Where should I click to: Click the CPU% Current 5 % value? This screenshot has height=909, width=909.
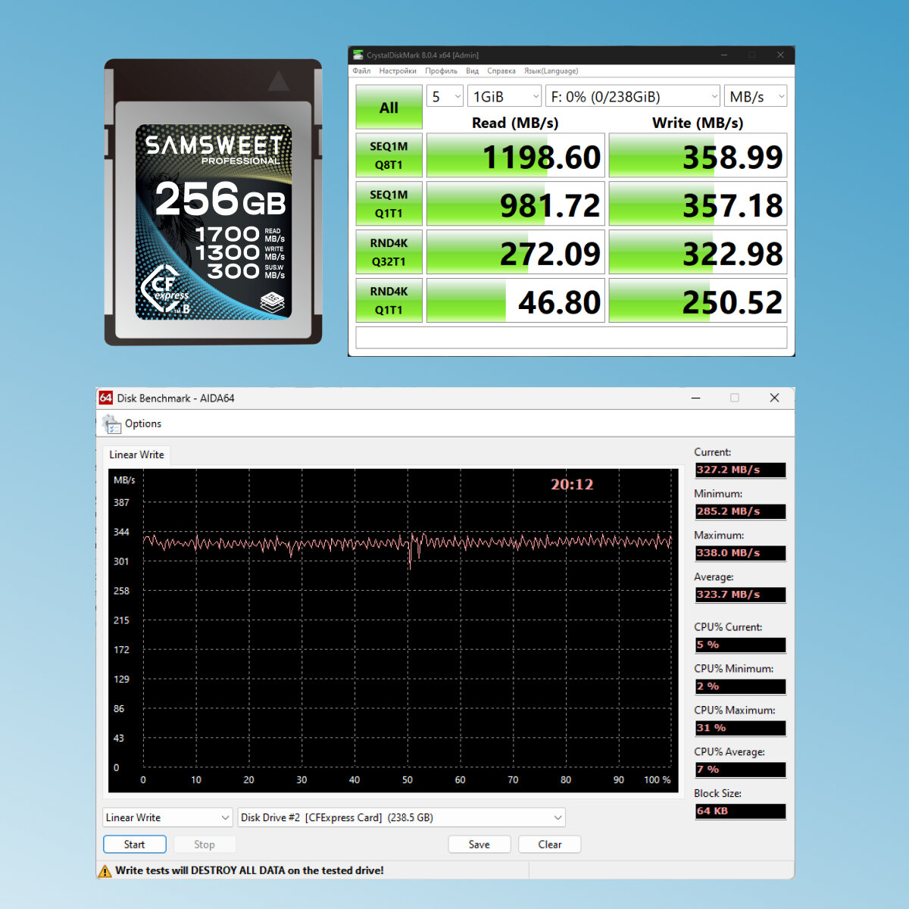(x=740, y=645)
